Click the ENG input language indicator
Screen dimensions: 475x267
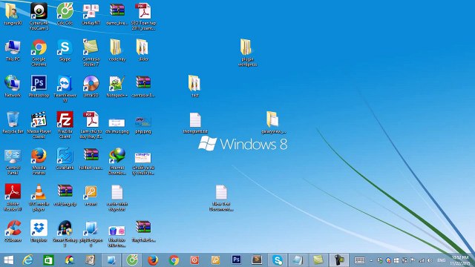click(442, 260)
